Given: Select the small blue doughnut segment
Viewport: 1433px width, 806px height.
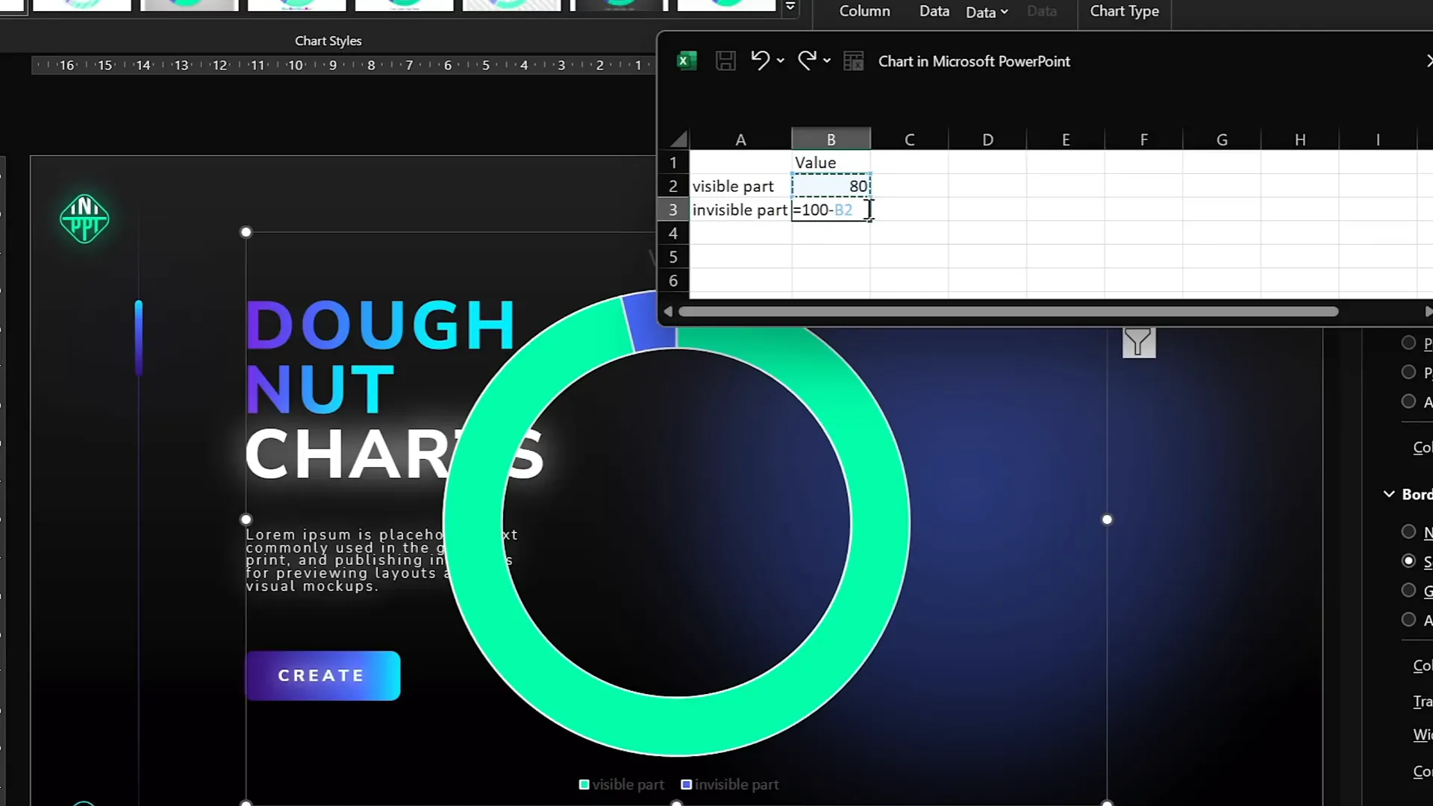Looking at the screenshot, I should point(648,322).
